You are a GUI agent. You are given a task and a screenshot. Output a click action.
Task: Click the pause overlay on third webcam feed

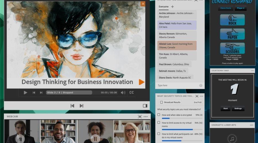pyautogui.click(x=95, y=139)
